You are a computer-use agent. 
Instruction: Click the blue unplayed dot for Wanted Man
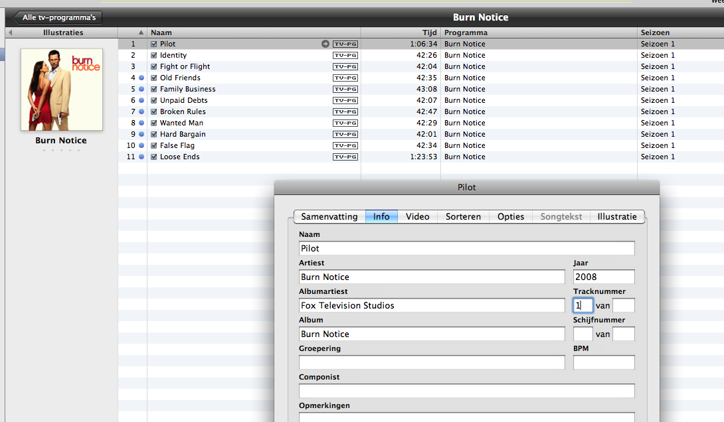(x=141, y=123)
